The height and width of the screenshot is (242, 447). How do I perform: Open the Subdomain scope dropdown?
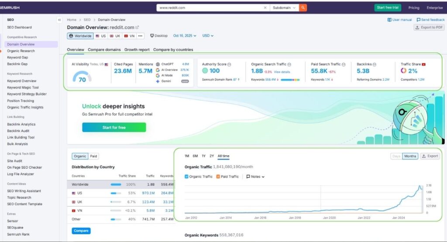284,8
